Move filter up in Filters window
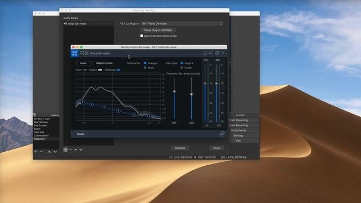Image resolution: width=361 pixels, height=203 pixels. (x=76, y=150)
